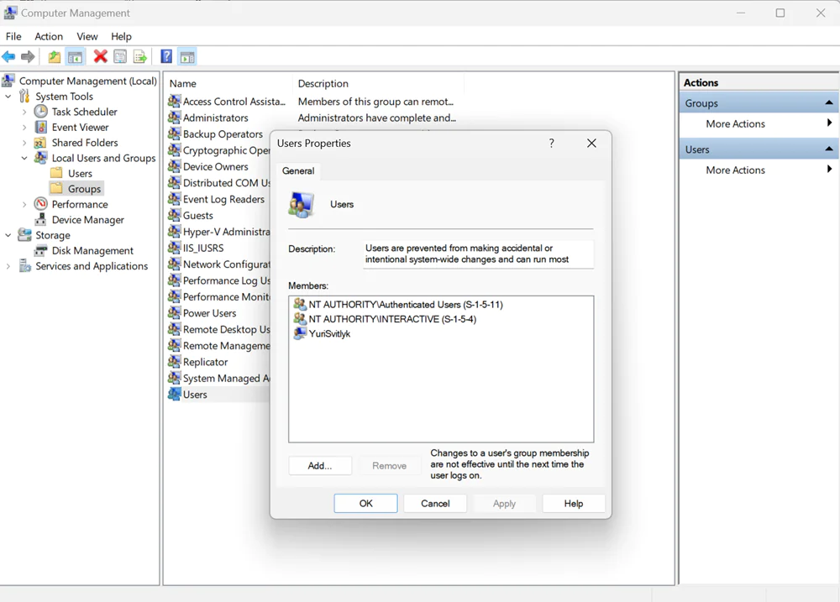Click the Forward arrow toolbar icon
Viewport: 840px width, 602px height.
(28, 56)
